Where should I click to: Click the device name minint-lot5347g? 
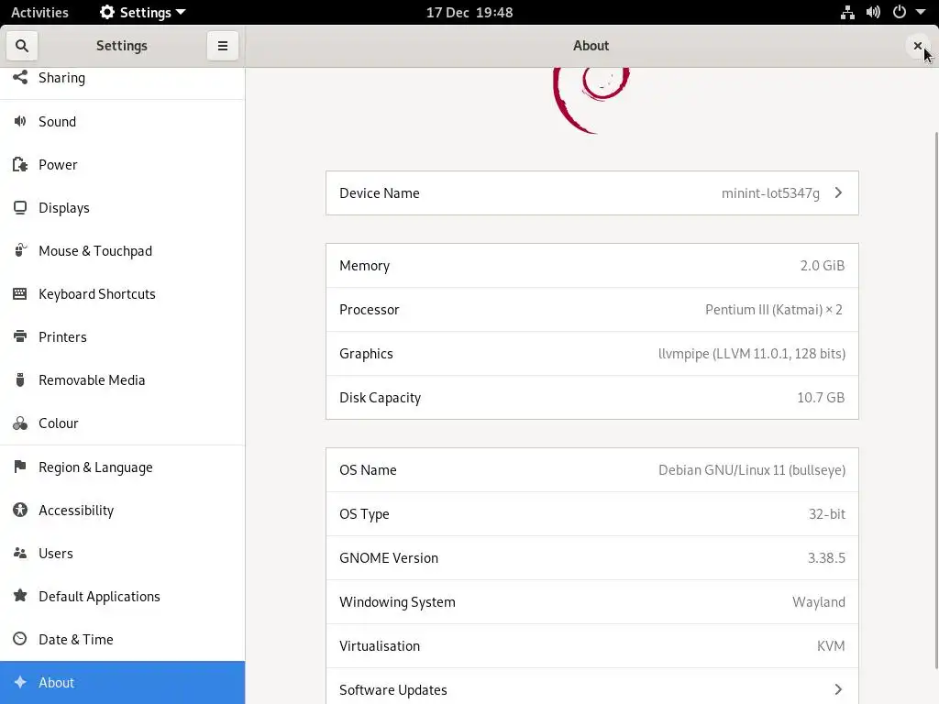[x=770, y=193]
